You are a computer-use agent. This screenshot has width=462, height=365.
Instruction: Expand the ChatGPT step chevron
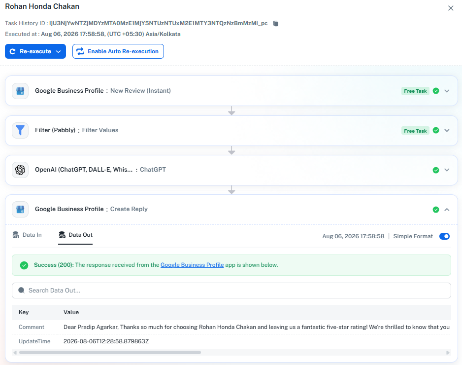tap(447, 170)
